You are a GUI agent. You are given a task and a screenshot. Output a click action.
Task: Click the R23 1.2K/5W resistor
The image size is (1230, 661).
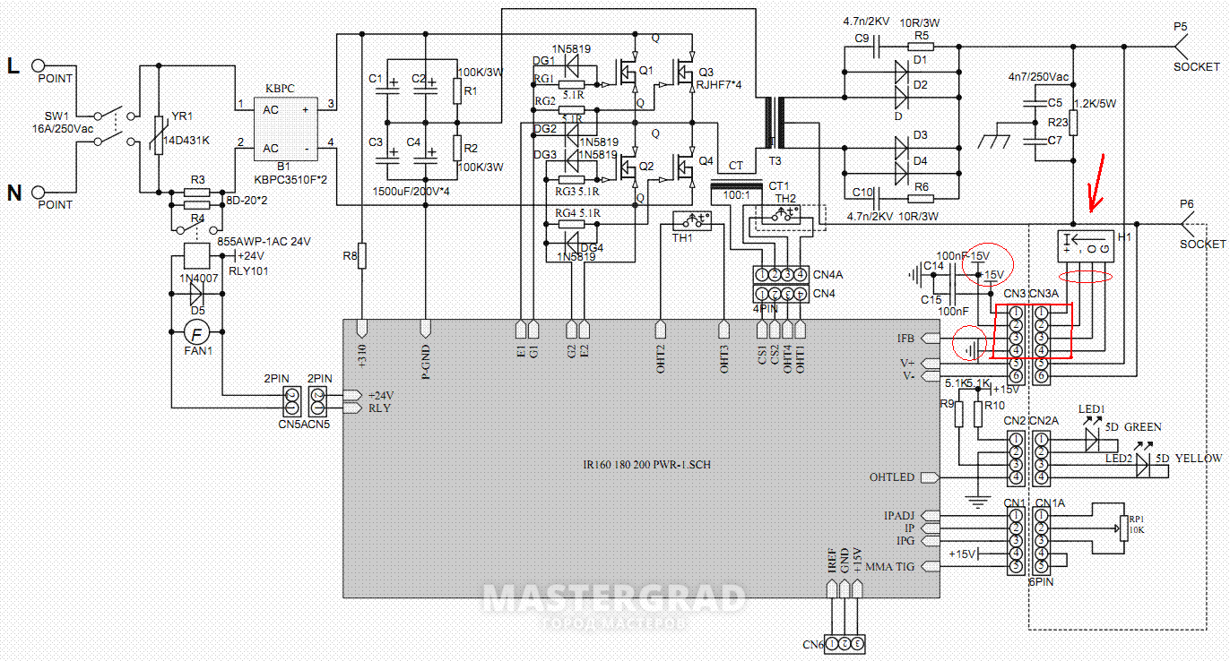click(1073, 121)
